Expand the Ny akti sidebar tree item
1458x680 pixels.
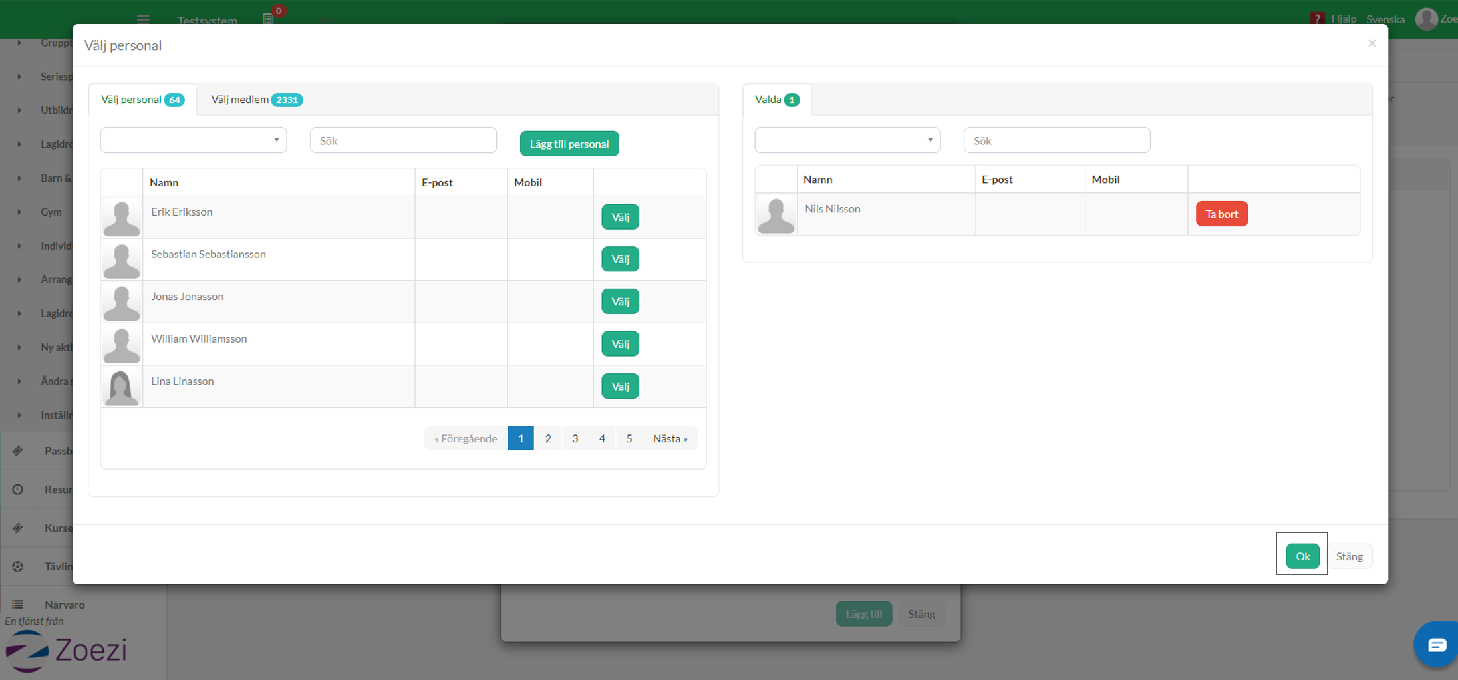[x=19, y=347]
